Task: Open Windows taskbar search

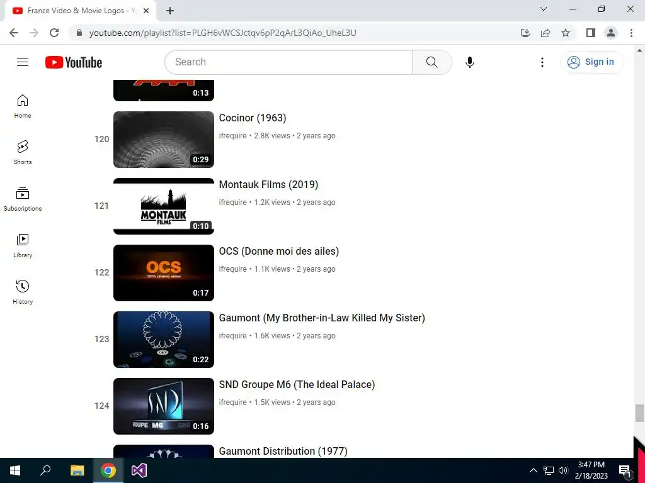Action: tap(45, 470)
